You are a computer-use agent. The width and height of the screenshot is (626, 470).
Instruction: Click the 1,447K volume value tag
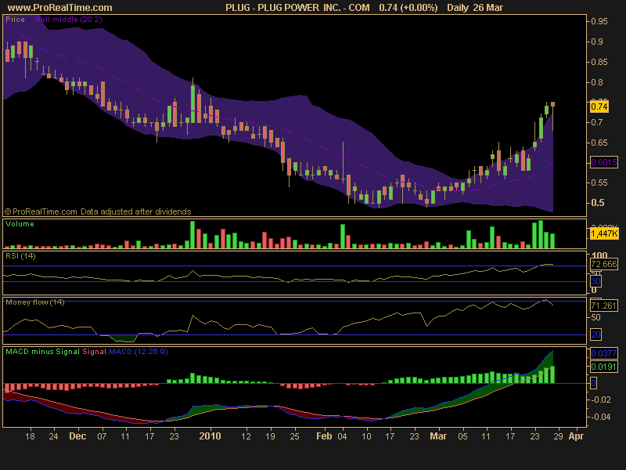[x=604, y=233]
